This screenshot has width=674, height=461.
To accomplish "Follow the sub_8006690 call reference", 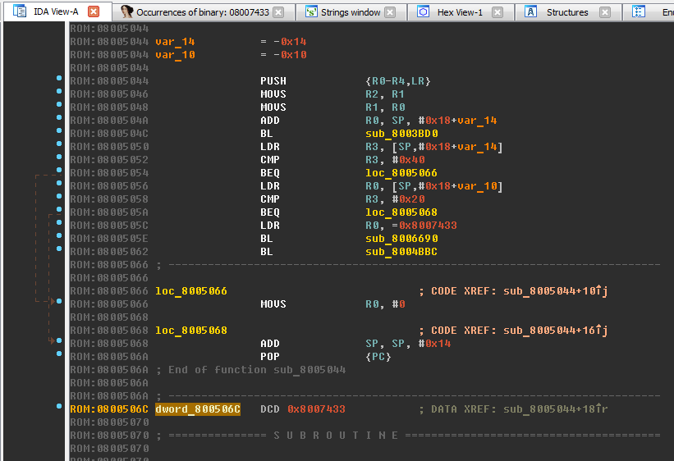I will tap(401, 239).
